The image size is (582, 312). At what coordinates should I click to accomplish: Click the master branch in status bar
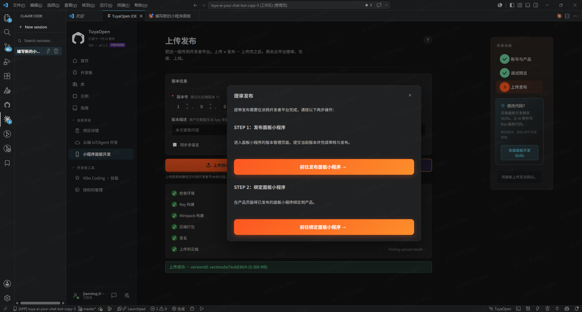coord(87,309)
